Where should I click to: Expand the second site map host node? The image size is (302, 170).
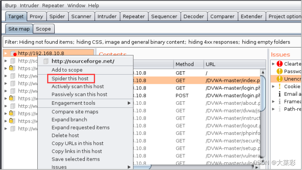(6, 61)
